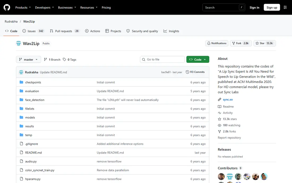Switch to the Pull requests tab
The width and height of the screenshot is (292, 183).
pyautogui.click(x=65, y=31)
